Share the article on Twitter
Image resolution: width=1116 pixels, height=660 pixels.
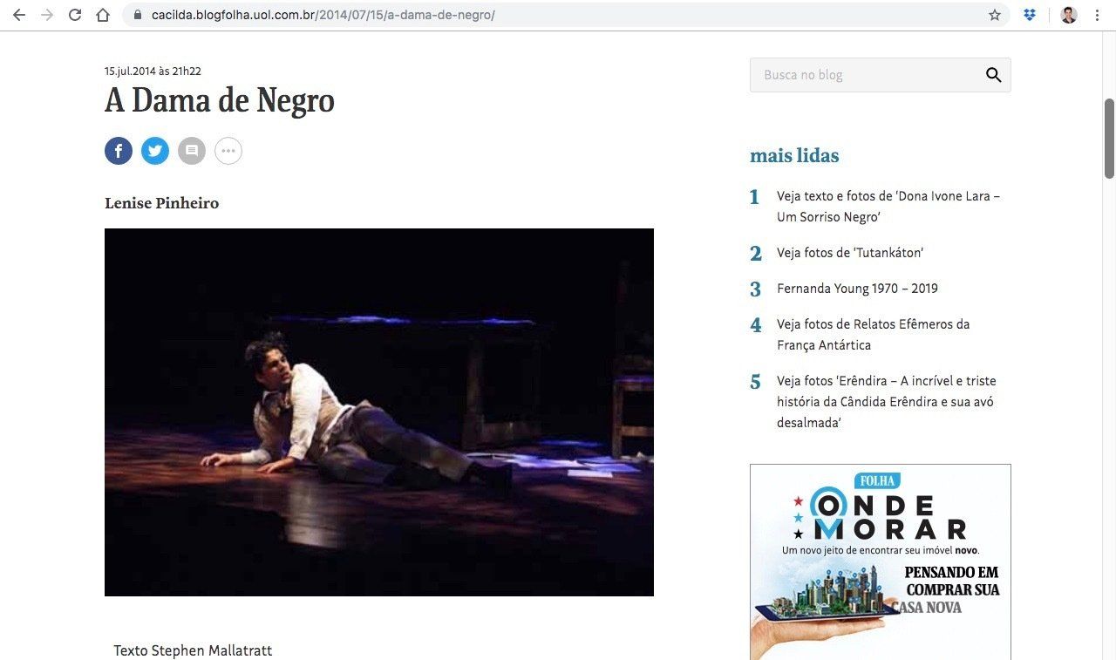[x=155, y=151]
